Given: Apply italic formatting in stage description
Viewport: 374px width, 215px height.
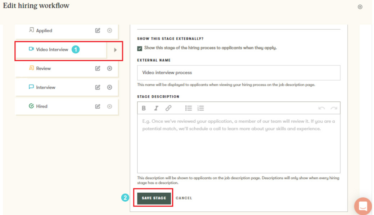Looking at the screenshot, I should click(156, 108).
